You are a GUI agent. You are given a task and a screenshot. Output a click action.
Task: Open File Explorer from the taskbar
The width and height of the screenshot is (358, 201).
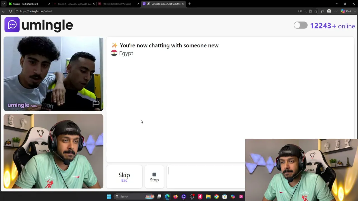(208, 197)
